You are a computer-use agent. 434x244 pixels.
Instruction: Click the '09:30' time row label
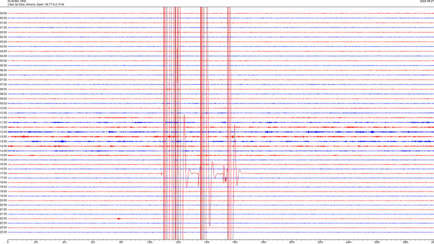3,103
